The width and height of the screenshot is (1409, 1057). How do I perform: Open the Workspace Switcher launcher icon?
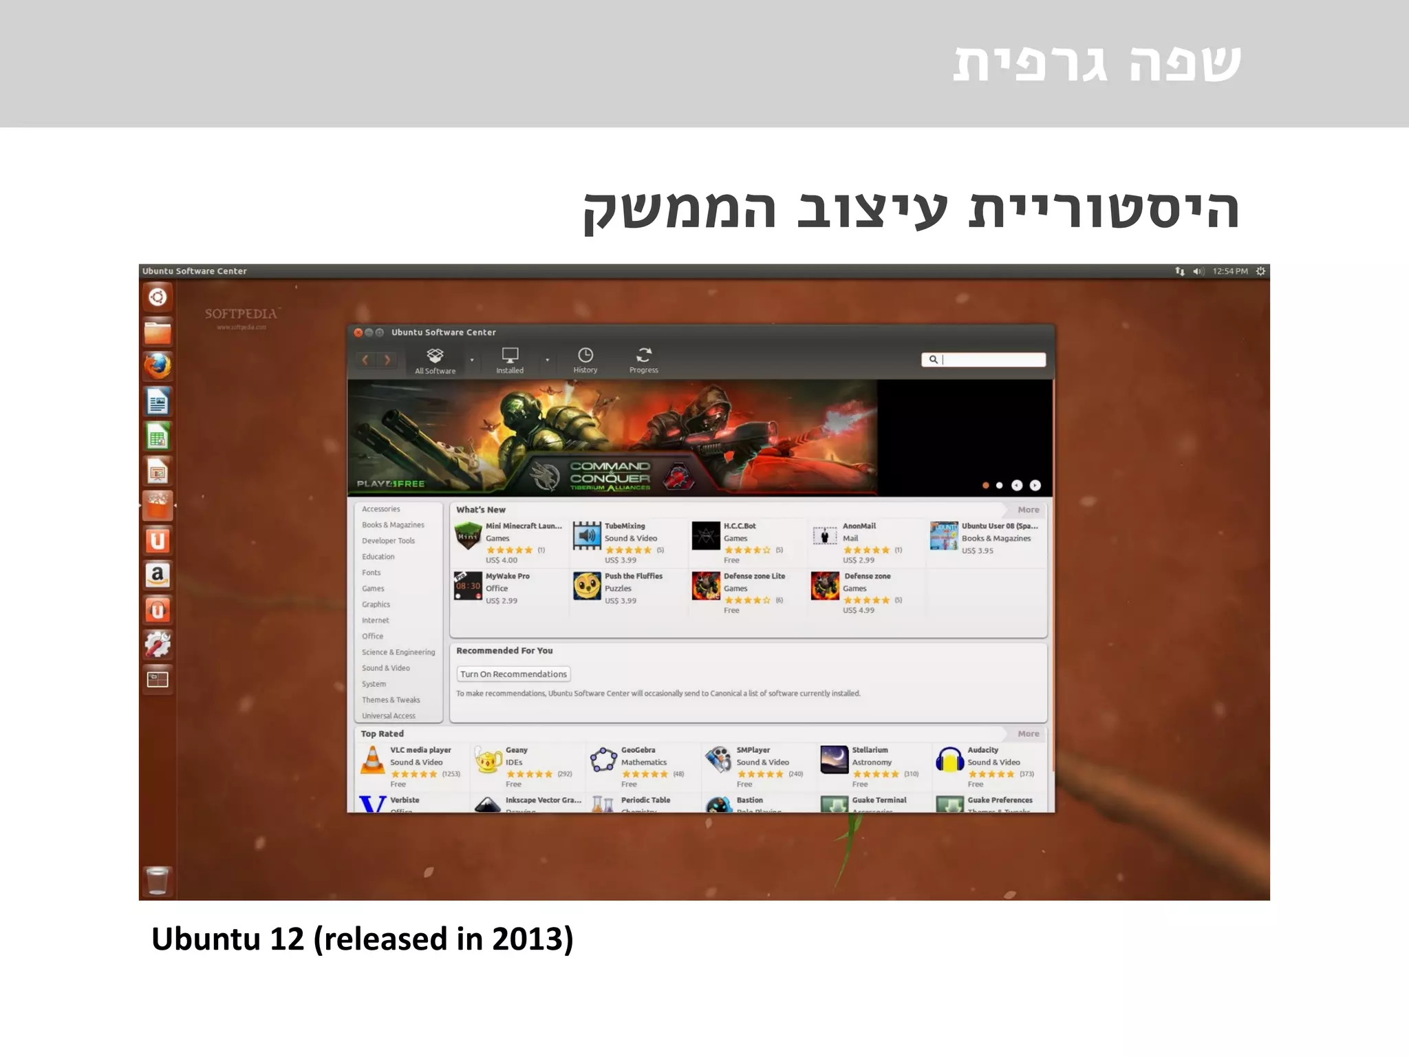pyautogui.click(x=158, y=680)
